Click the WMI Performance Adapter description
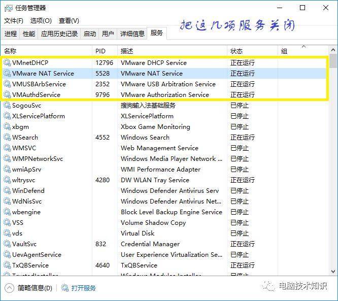The height and width of the screenshot is (301, 338). pos(160,169)
